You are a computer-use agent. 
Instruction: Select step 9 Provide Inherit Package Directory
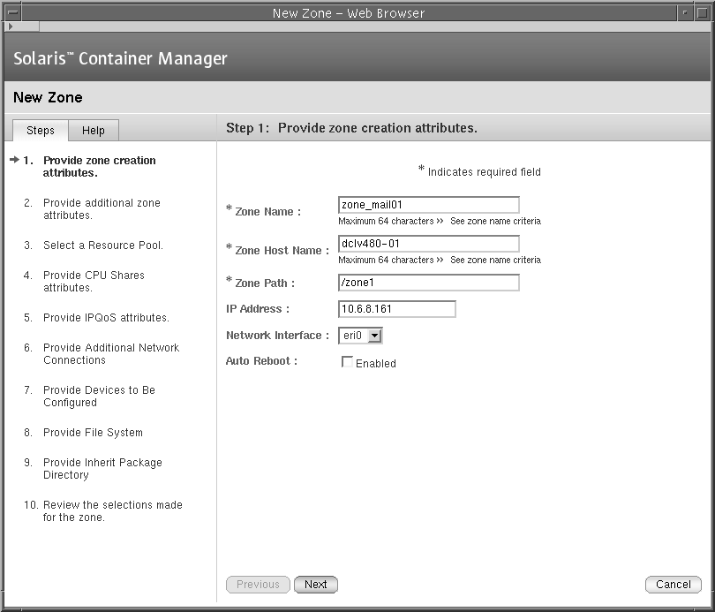click(x=102, y=469)
